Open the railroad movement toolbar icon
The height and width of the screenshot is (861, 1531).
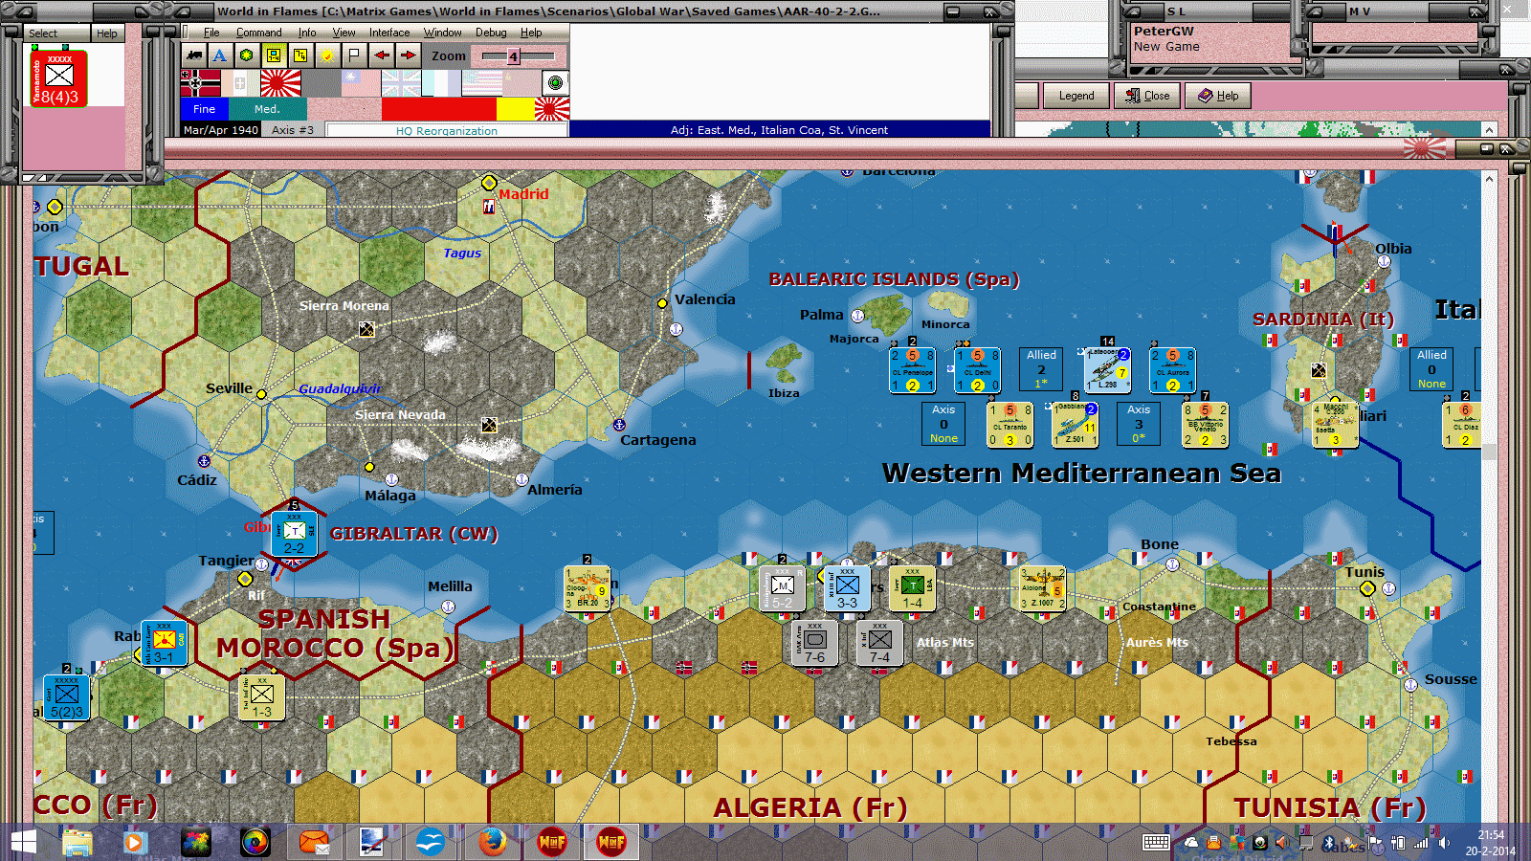click(195, 55)
